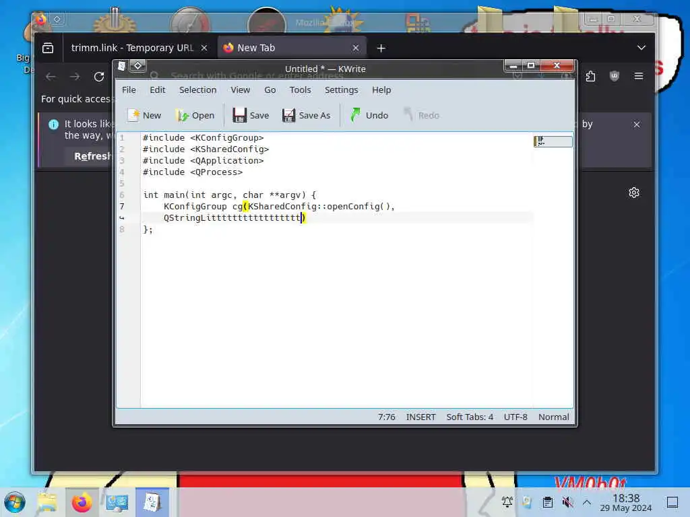
Task: Click the system settings monitor icon on taskbar
Action: pyautogui.click(x=117, y=502)
